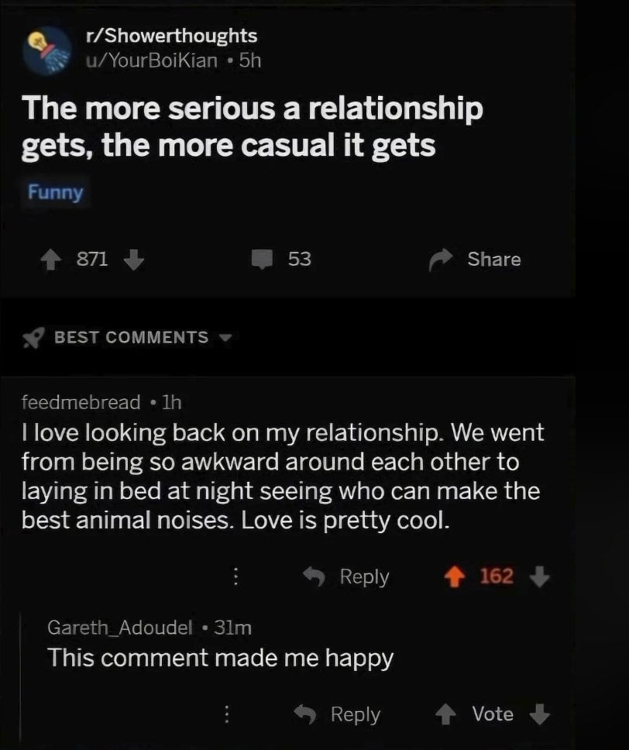This screenshot has height=750, width=629.
Task: Reply to Gareth_Adoudel's comment
Action: 336,714
